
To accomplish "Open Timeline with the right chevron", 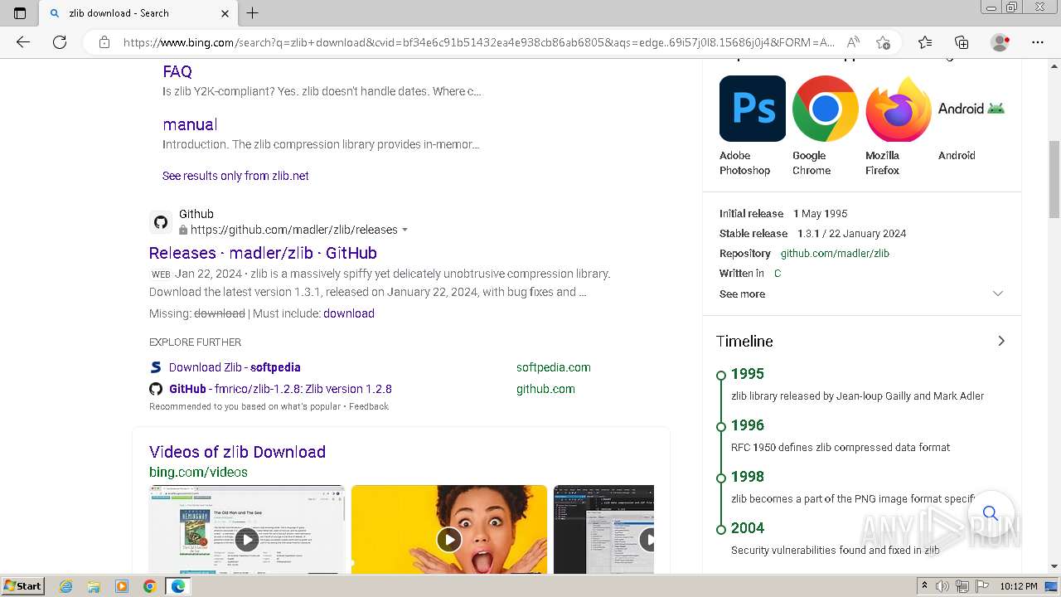I will pos(1001,341).
